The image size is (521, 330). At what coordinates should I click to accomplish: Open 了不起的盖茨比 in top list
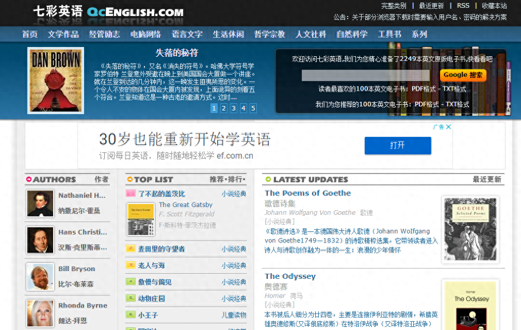pos(162,194)
